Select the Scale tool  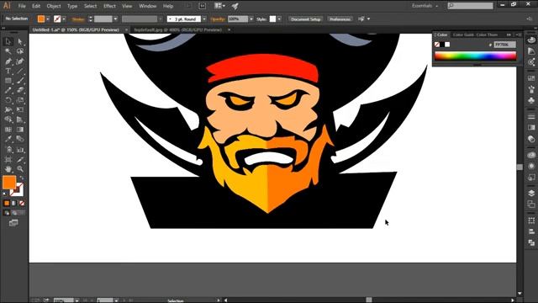20,100
